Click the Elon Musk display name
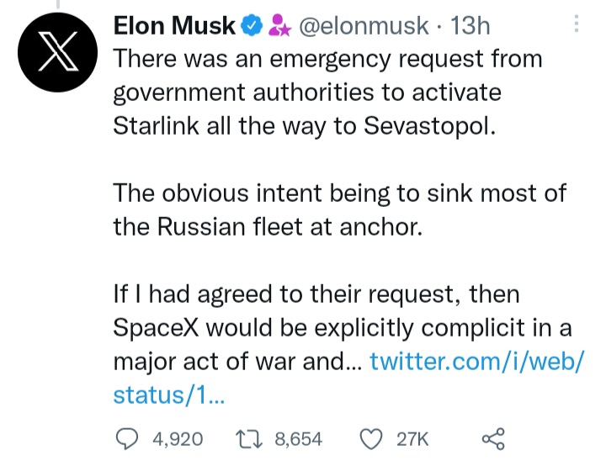The image size is (606, 466). click(x=174, y=27)
